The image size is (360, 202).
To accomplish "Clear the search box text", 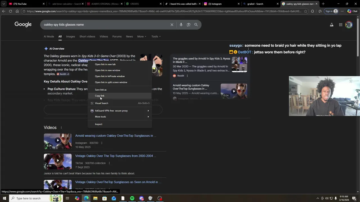I will pyautogui.click(x=172, y=25).
